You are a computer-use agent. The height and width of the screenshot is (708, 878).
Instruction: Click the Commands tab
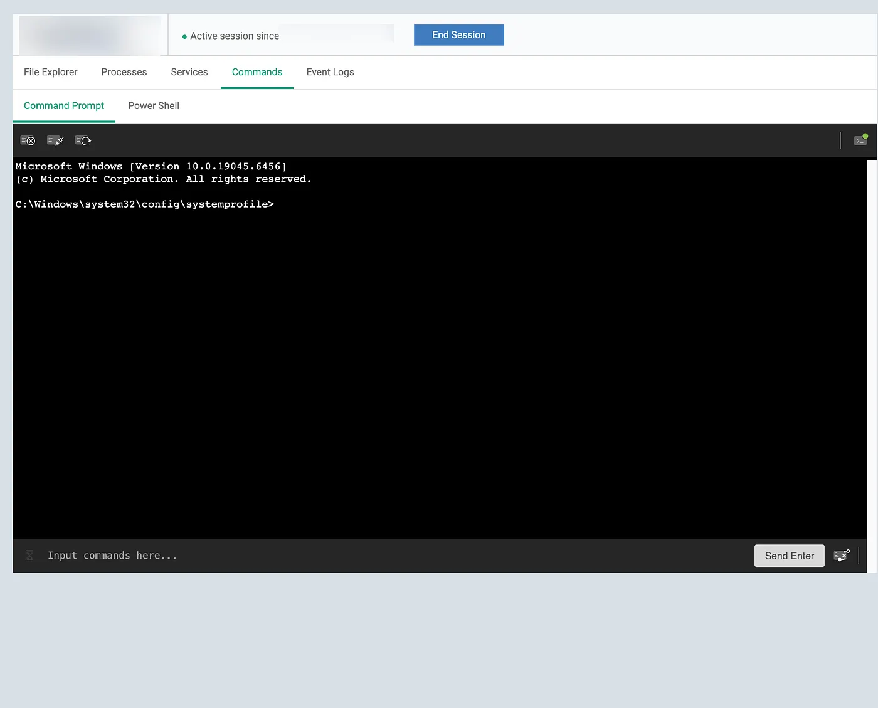(x=257, y=72)
